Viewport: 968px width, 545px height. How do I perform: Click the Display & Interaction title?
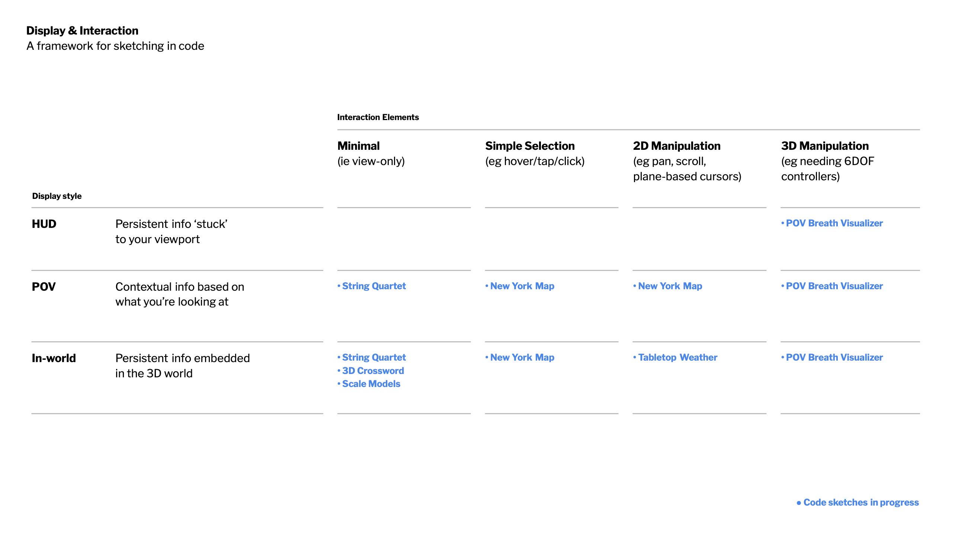pyautogui.click(x=82, y=31)
